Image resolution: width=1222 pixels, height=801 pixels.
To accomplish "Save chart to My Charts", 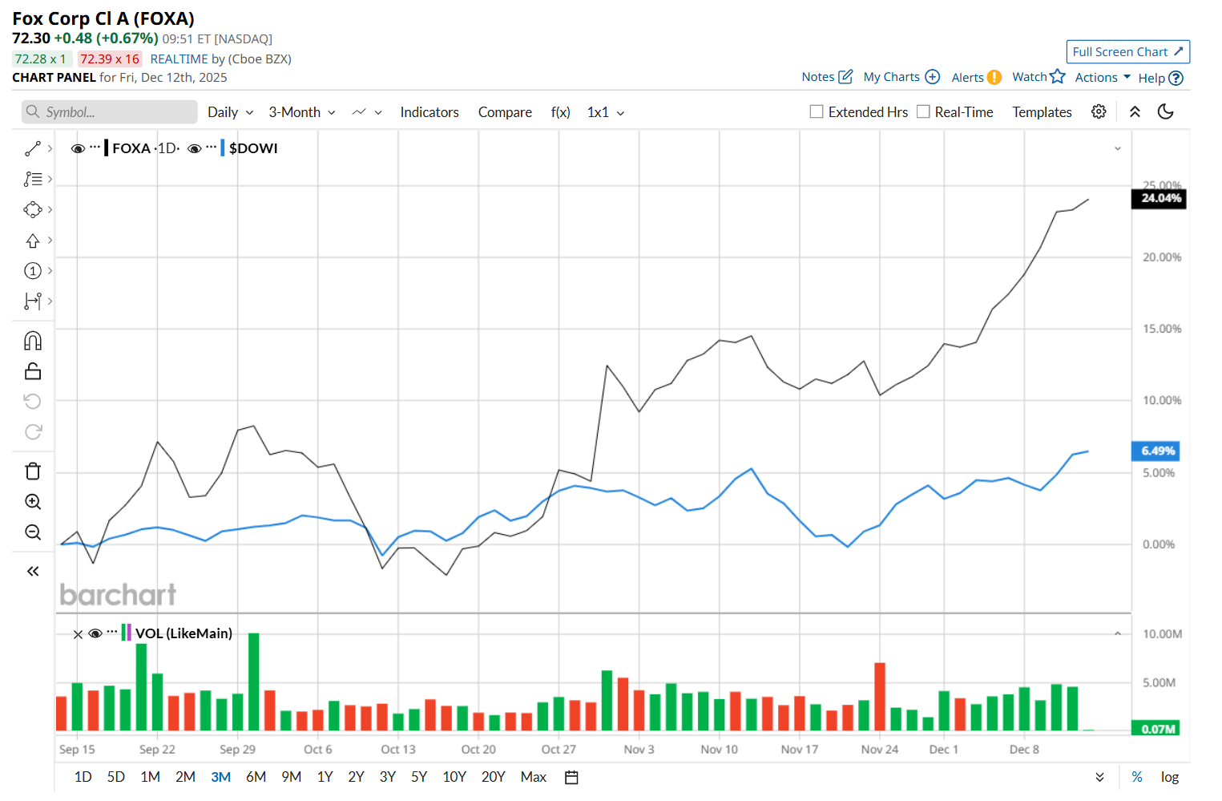I will coord(901,77).
